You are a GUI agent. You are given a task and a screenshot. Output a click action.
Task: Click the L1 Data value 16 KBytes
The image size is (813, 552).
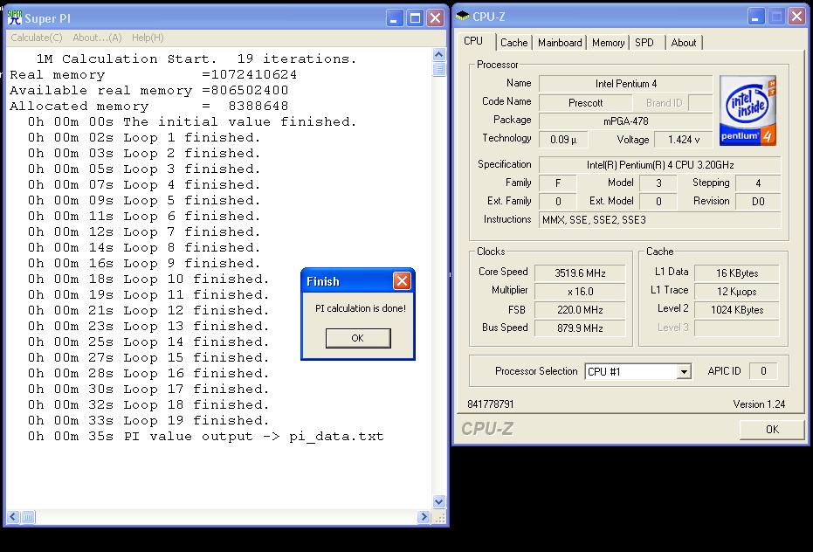coord(737,273)
